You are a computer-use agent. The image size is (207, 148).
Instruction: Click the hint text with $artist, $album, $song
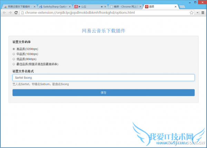tap(41, 84)
